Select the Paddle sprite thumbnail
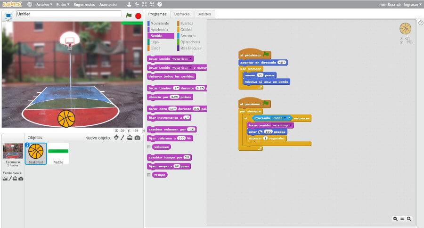Viewport: 424px width, 228px height. coord(58,154)
